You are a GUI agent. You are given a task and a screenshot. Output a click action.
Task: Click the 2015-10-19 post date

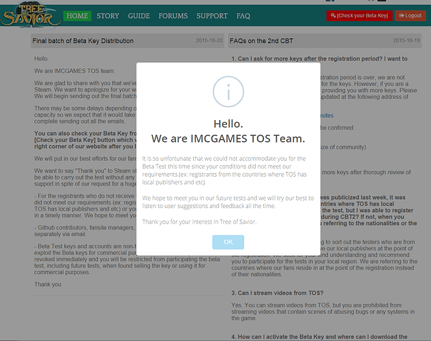[407, 41]
